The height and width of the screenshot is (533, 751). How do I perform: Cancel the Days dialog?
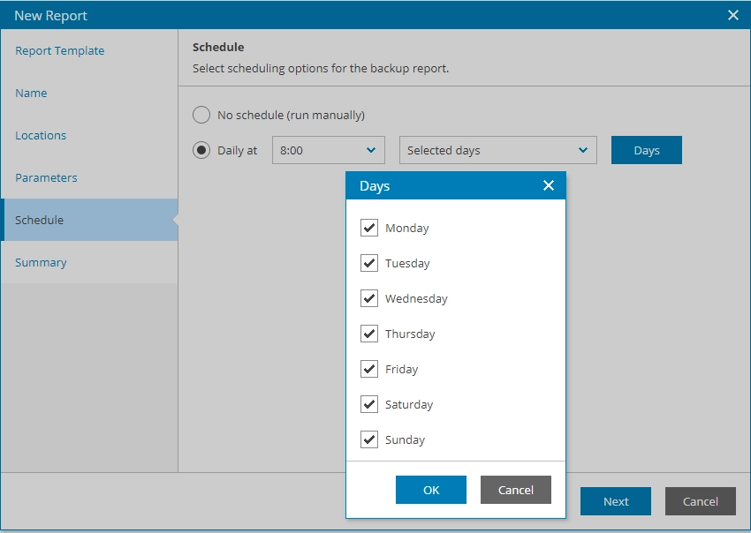click(515, 490)
